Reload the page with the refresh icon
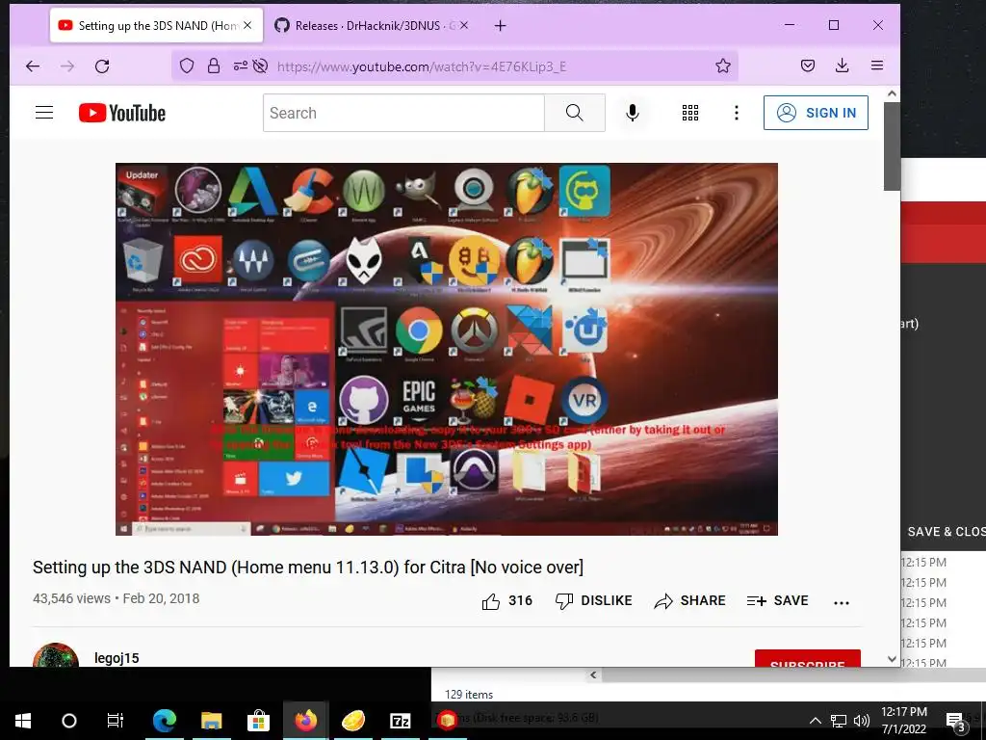 coord(102,66)
